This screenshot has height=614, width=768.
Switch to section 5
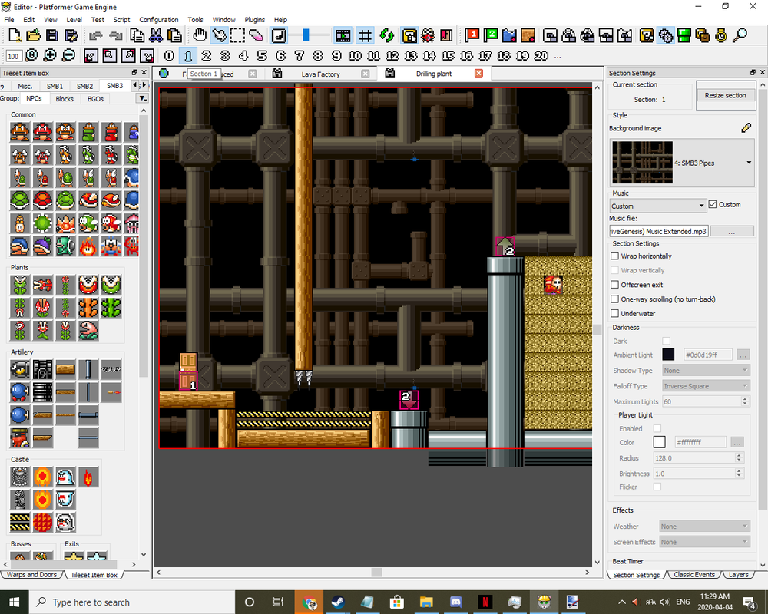[x=262, y=56]
